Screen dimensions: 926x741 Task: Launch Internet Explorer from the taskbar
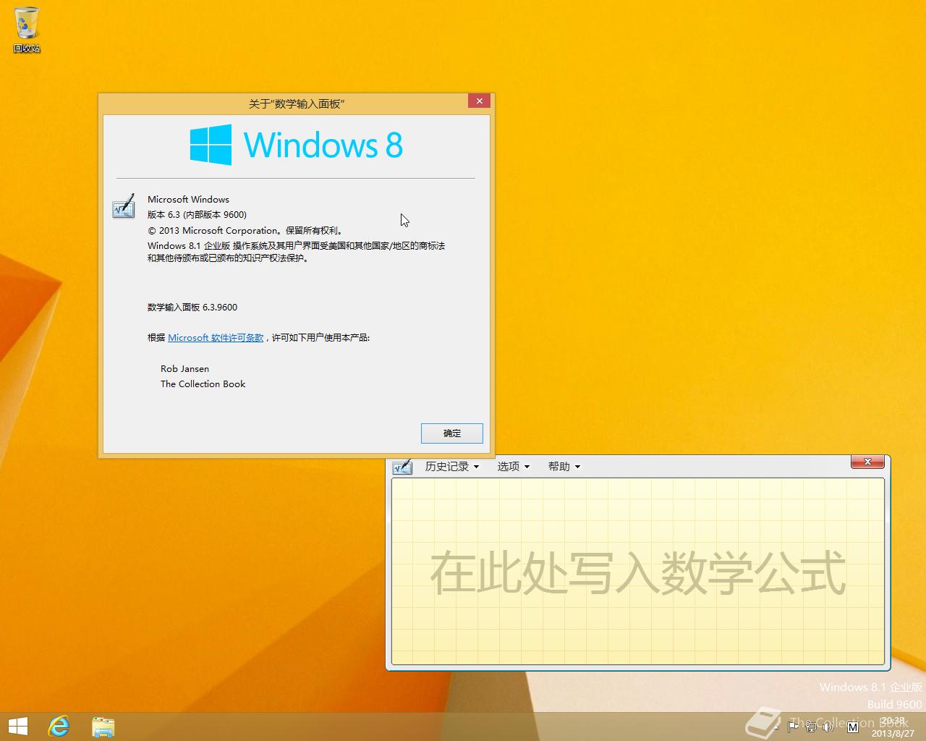(x=59, y=727)
